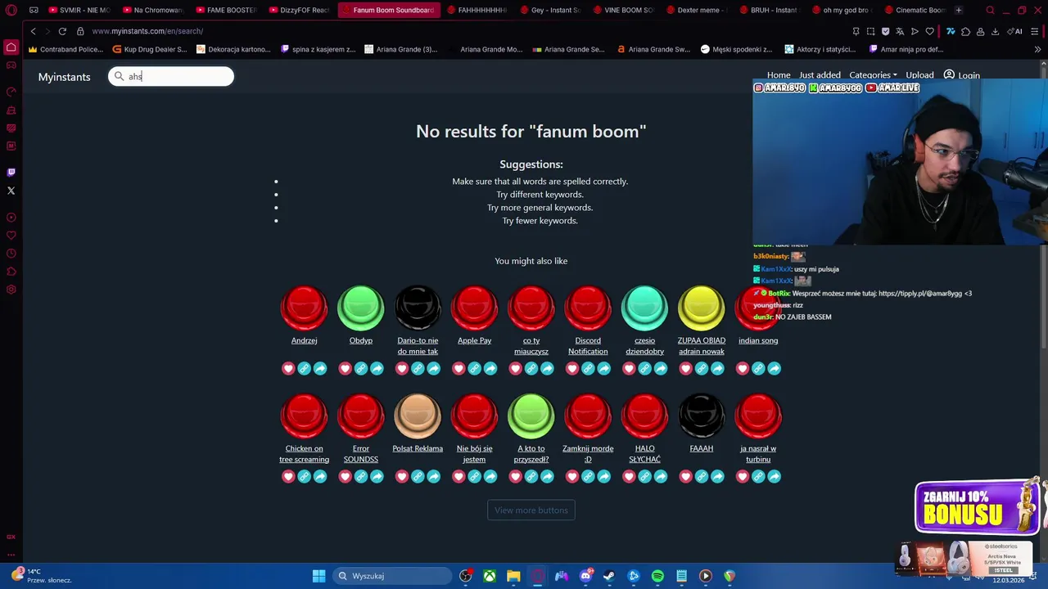Open the Windows Start menu
The height and width of the screenshot is (589, 1048).
pyautogui.click(x=318, y=576)
